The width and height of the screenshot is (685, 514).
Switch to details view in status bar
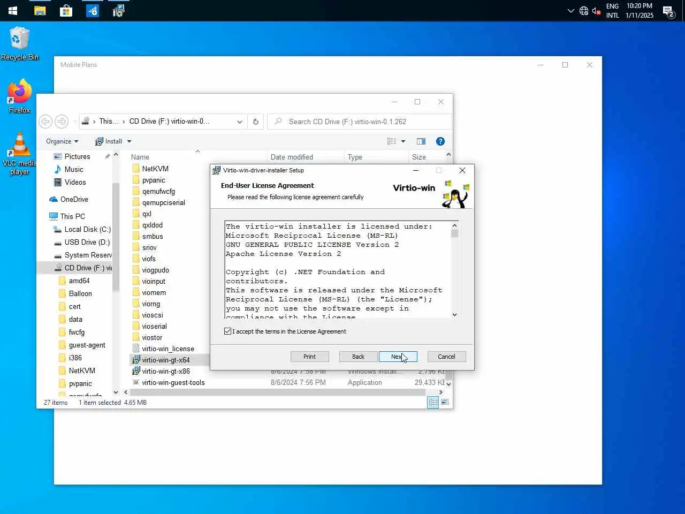(x=433, y=402)
